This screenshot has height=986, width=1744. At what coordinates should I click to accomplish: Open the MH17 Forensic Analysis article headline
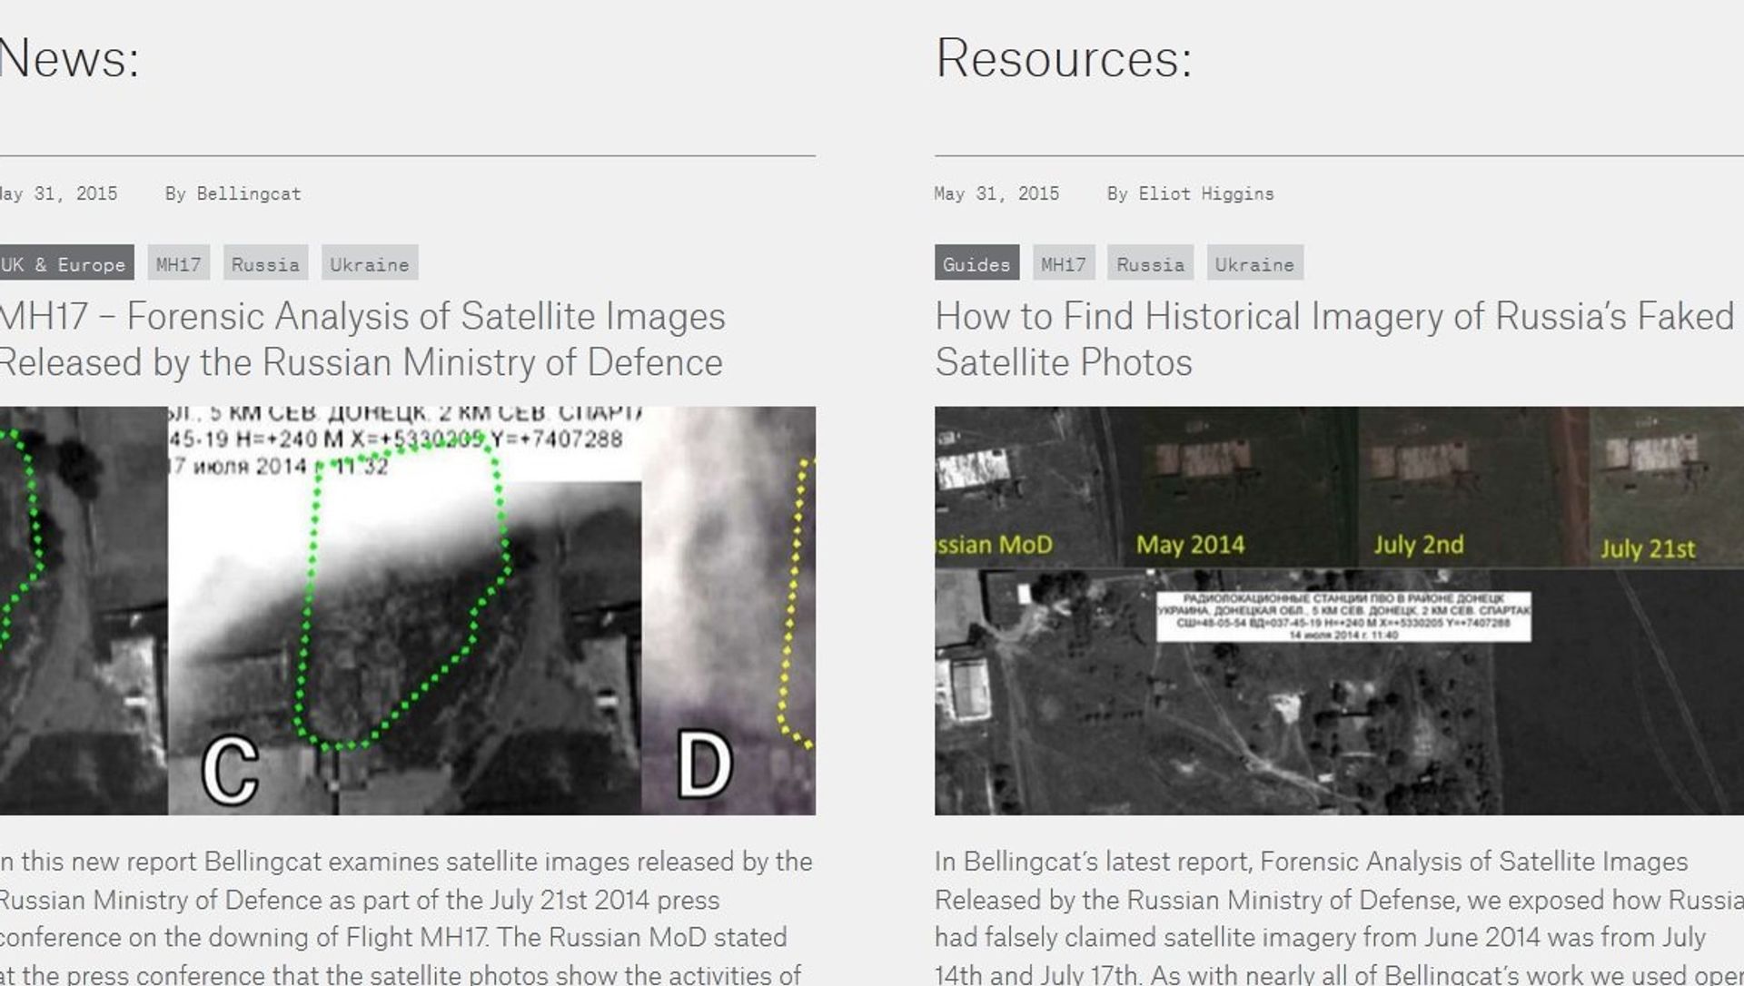tap(362, 340)
